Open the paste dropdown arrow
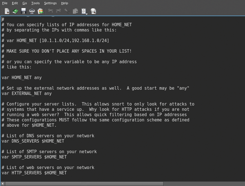The image size is (245, 186). 87,14
